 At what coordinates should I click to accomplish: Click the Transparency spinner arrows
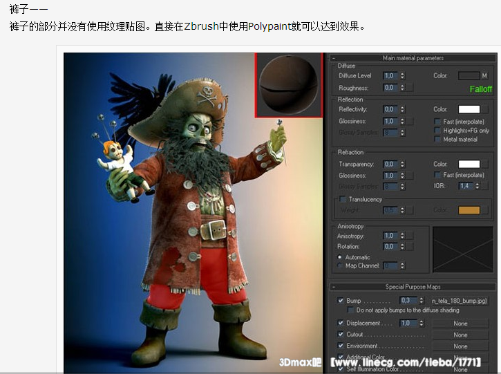(402, 164)
